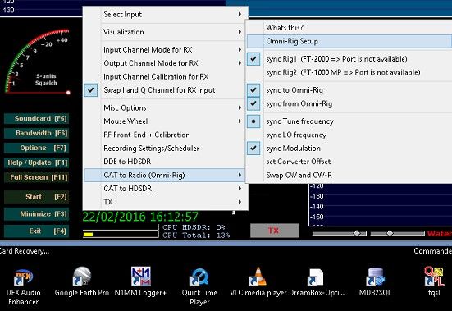Select sync LO frequency radio option
Screen dimensions: 452x311
296,135
